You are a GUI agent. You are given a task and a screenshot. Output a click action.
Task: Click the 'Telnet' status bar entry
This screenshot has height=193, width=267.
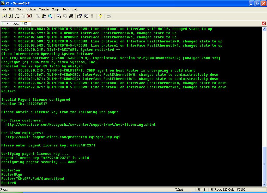(179, 190)
